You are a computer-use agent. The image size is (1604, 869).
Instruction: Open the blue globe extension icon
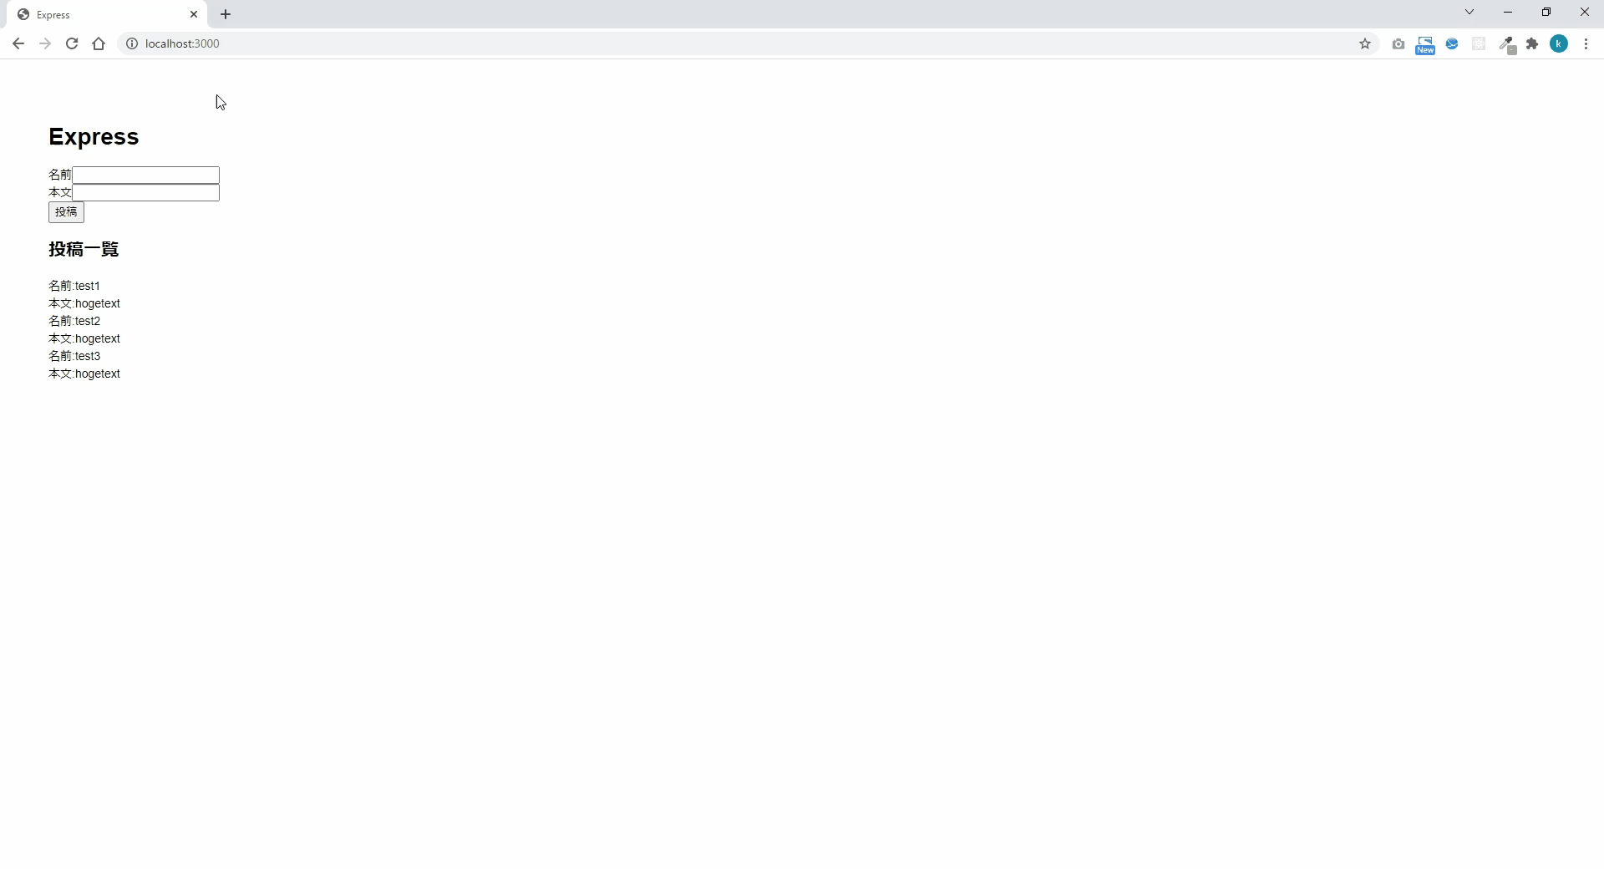1452,43
